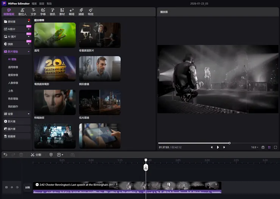The width and height of the screenshot is (280, 199).
Task: Toggle track visibility eye icon
Action: coord(12,187)
